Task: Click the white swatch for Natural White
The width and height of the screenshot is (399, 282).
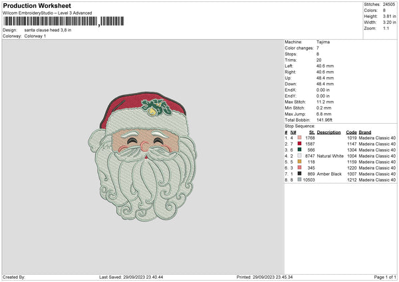Action: [x=299, y=156]
